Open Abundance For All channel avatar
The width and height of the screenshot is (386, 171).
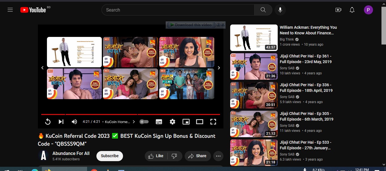coord(44,156)
